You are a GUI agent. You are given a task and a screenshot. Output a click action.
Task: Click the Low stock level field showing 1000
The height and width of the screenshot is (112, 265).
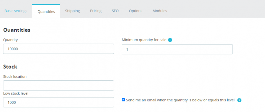(58, 102)
